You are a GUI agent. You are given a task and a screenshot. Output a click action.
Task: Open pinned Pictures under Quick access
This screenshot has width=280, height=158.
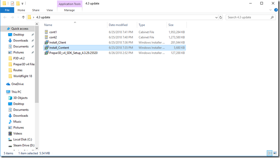[x=19, y=52]
